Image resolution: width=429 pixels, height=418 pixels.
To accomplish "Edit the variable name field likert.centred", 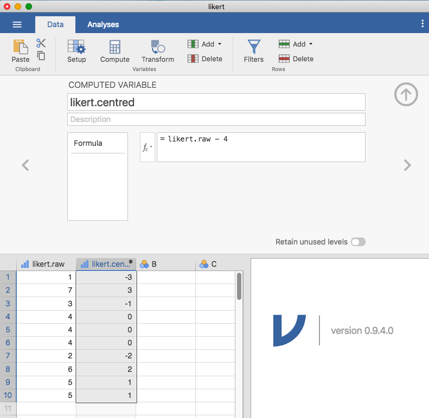I will (x=216, y=102).
